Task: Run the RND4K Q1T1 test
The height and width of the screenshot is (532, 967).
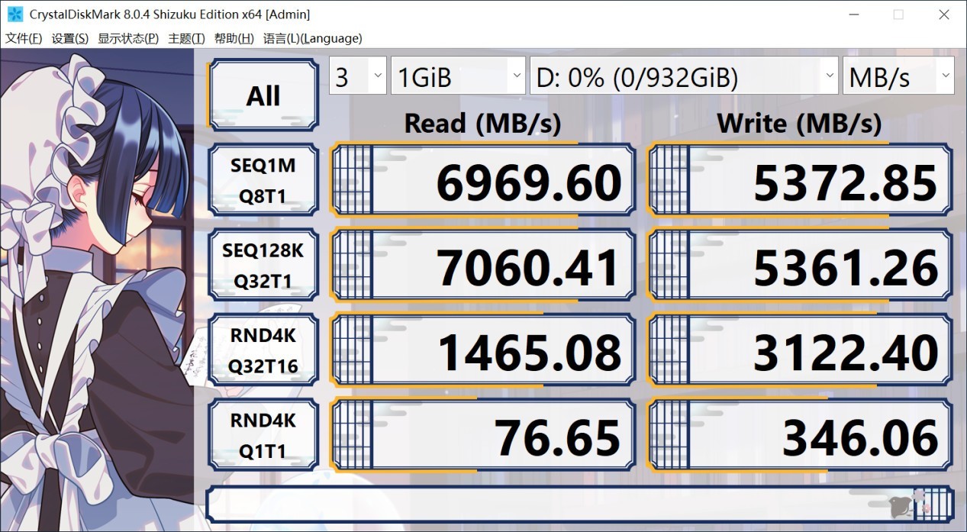Action: pos(263,436)
